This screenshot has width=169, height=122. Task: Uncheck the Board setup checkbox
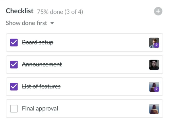click(x=14, y=42)
